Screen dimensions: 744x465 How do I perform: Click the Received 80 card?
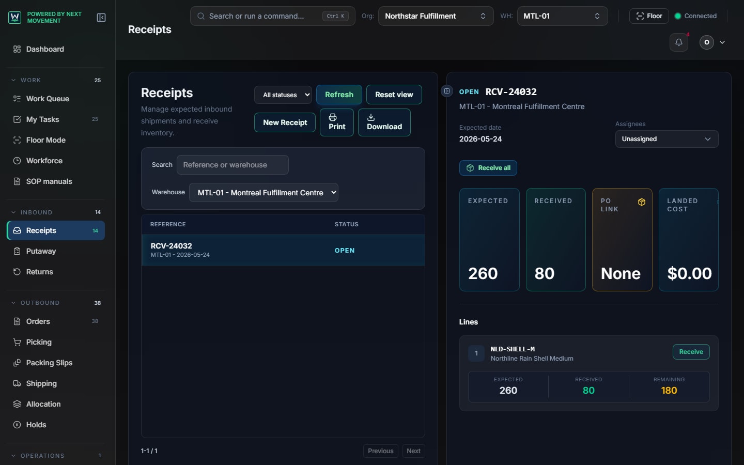(555, 240)
